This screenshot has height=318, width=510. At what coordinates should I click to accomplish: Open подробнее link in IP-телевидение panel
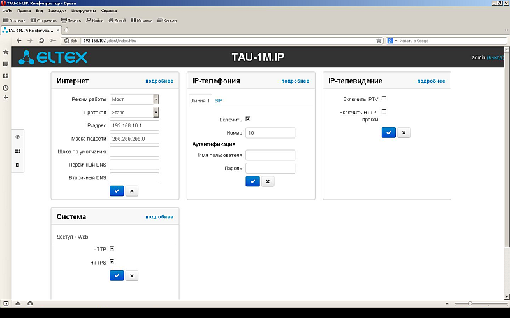[x=432, y=81]
